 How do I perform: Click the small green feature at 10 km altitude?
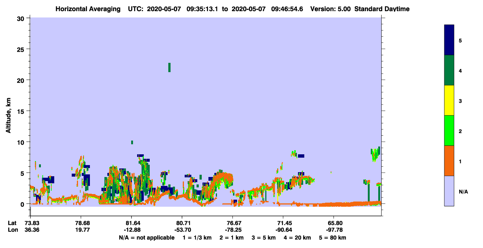[132, 142]
